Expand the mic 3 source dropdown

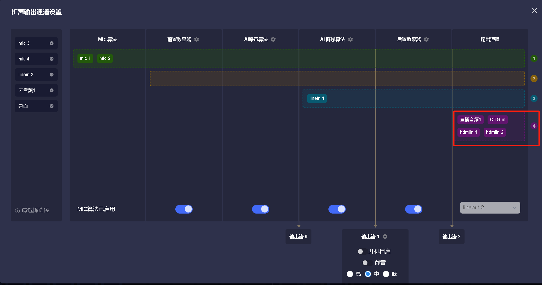52,43
